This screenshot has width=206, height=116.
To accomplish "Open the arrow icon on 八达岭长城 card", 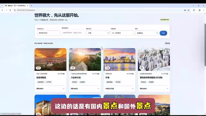I will click(98, 89).
